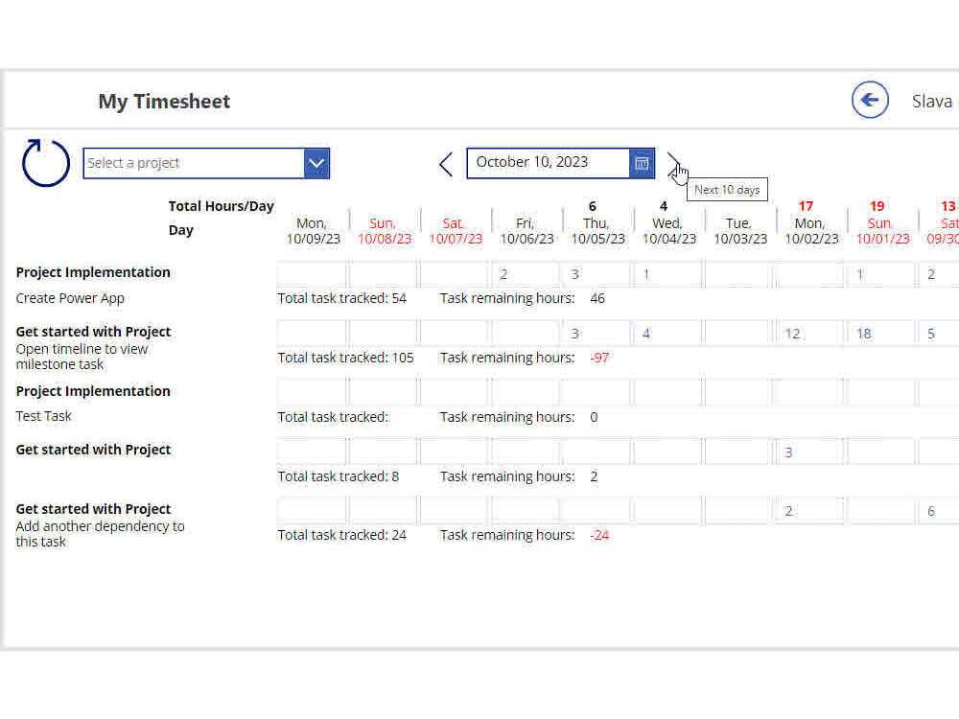Open the calendar icon in the date picker
This screenshot has height=719, width=959.
point(642,163)
